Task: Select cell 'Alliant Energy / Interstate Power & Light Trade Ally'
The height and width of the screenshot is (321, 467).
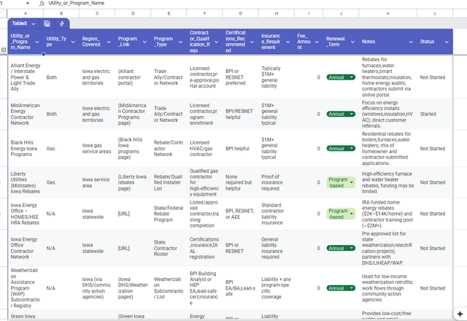Action: (26, 77)
